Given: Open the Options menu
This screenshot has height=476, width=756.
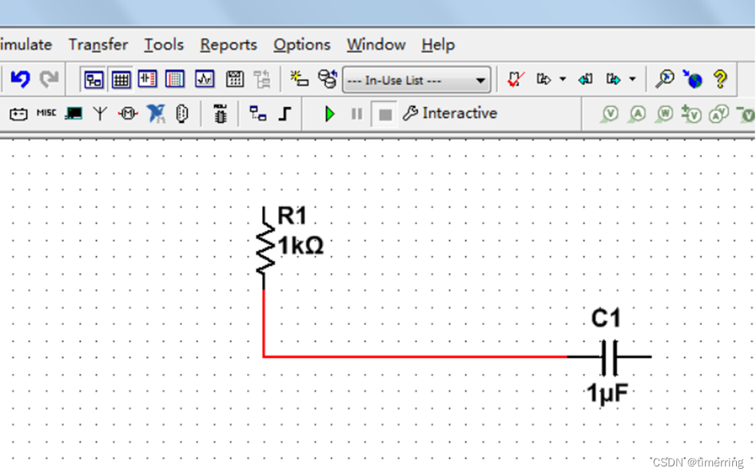Looking at the screenshot, I should point(302,46).
